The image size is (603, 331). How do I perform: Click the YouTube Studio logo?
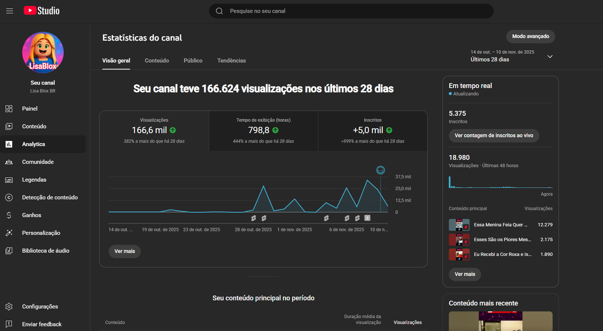[41, 11]
